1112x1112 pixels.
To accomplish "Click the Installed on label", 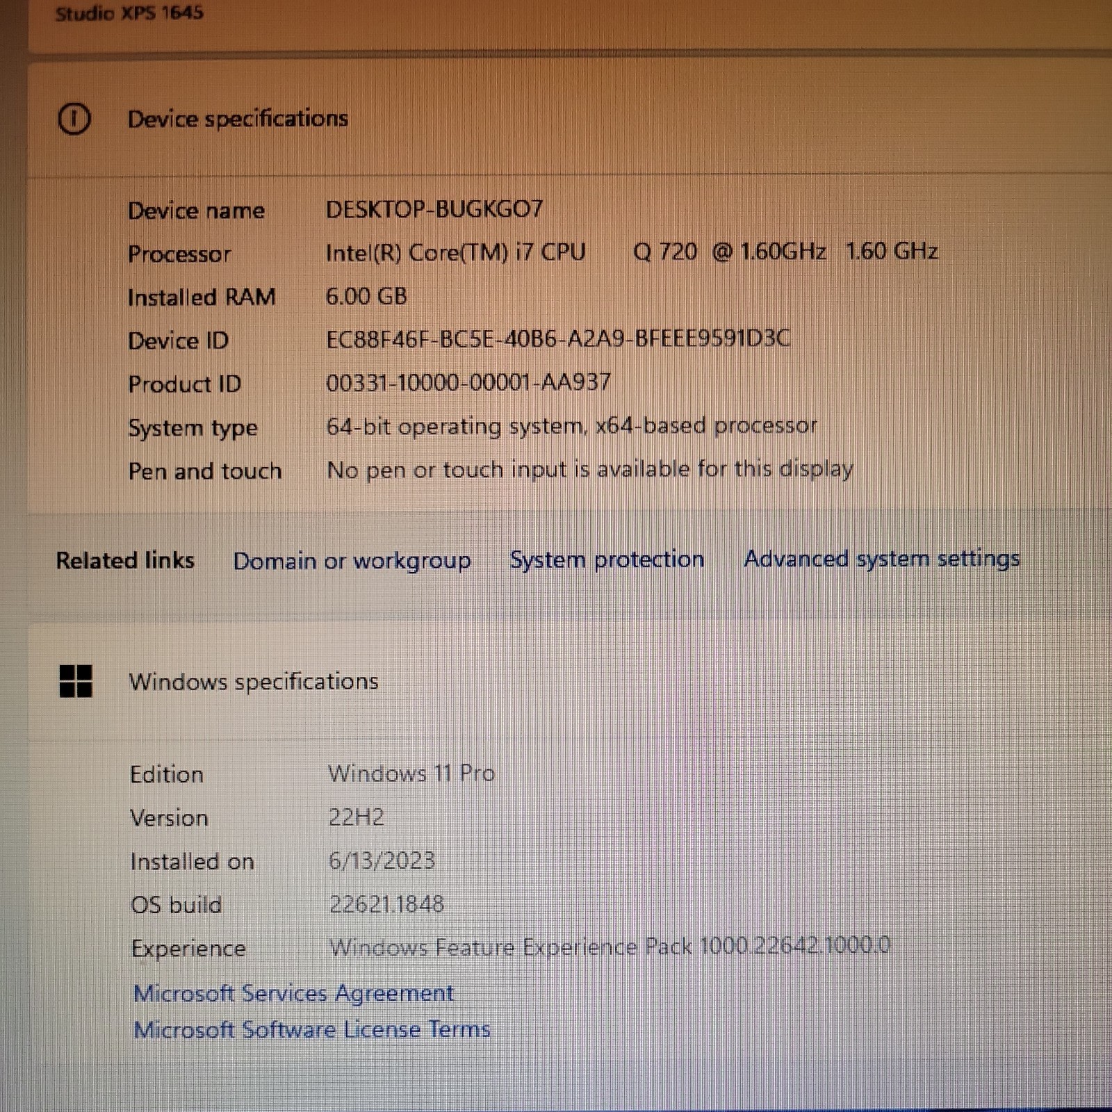I will 192,862.
